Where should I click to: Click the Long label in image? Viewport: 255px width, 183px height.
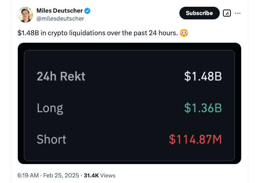[x=50, y=108]
